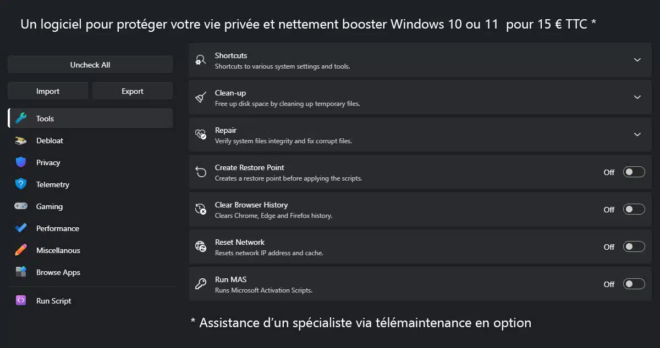This screenshot has height=348, width=660.
Task: Expand the Repair section
Action: [637, 134]
